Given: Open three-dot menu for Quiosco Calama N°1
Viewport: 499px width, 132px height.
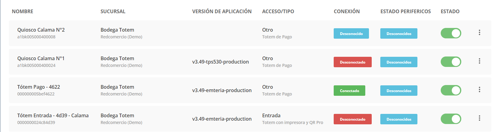Looking at the screenshot, I should (479, 61).
